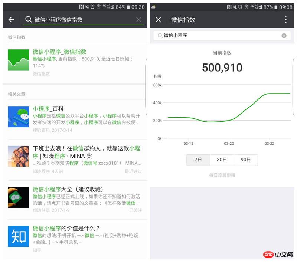Clear the 微信小程序 index search box
The width and height of the screenshot is (297, 262).
tap(284, 36)
